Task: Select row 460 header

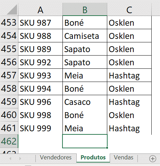Action: tap(9, 115)
